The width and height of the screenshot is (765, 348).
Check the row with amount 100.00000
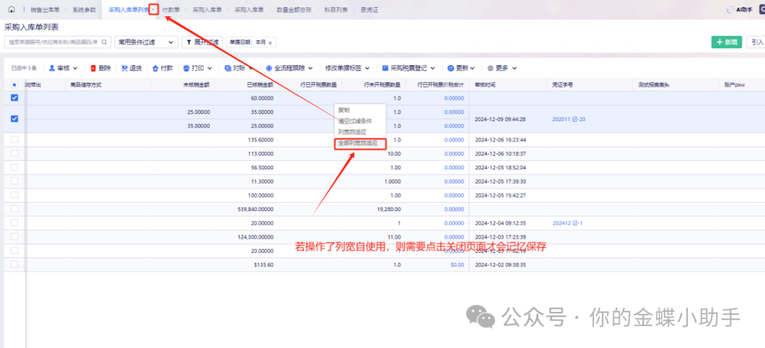(x=14, y=195)
